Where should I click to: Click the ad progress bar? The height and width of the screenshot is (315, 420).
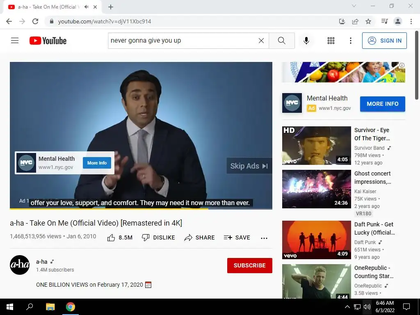141,208
